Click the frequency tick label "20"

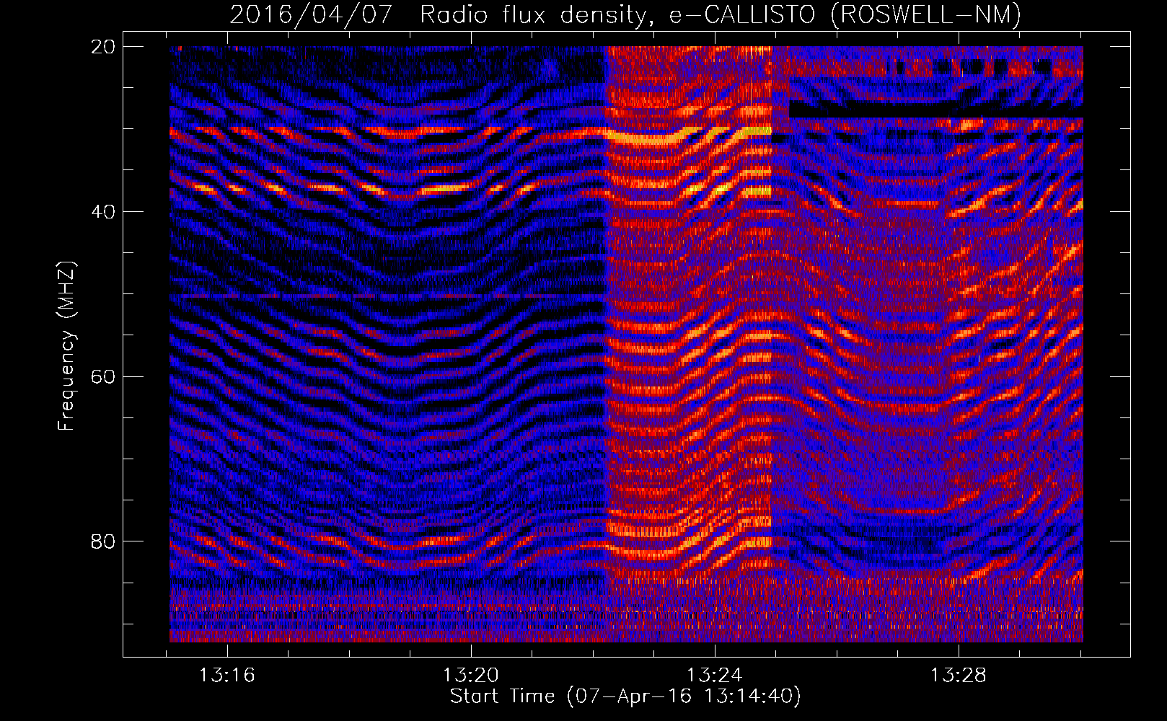(x=103, y=47)
